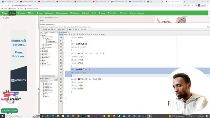Open the Windows Start menu

(2, 116)
